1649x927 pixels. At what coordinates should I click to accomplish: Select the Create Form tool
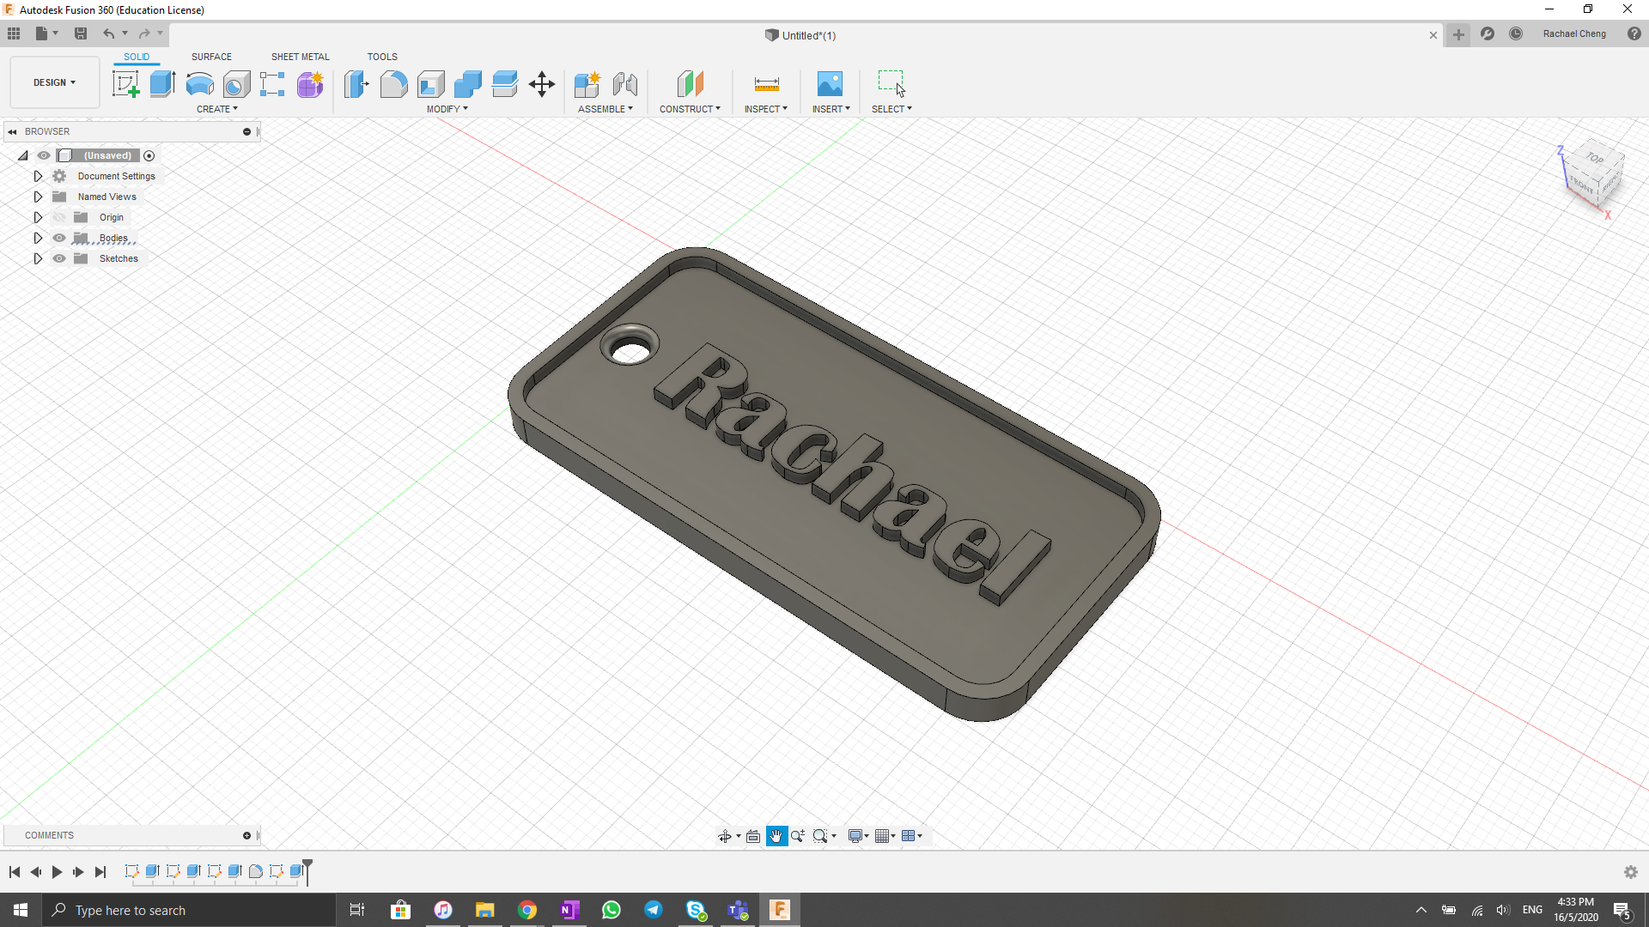310,84
